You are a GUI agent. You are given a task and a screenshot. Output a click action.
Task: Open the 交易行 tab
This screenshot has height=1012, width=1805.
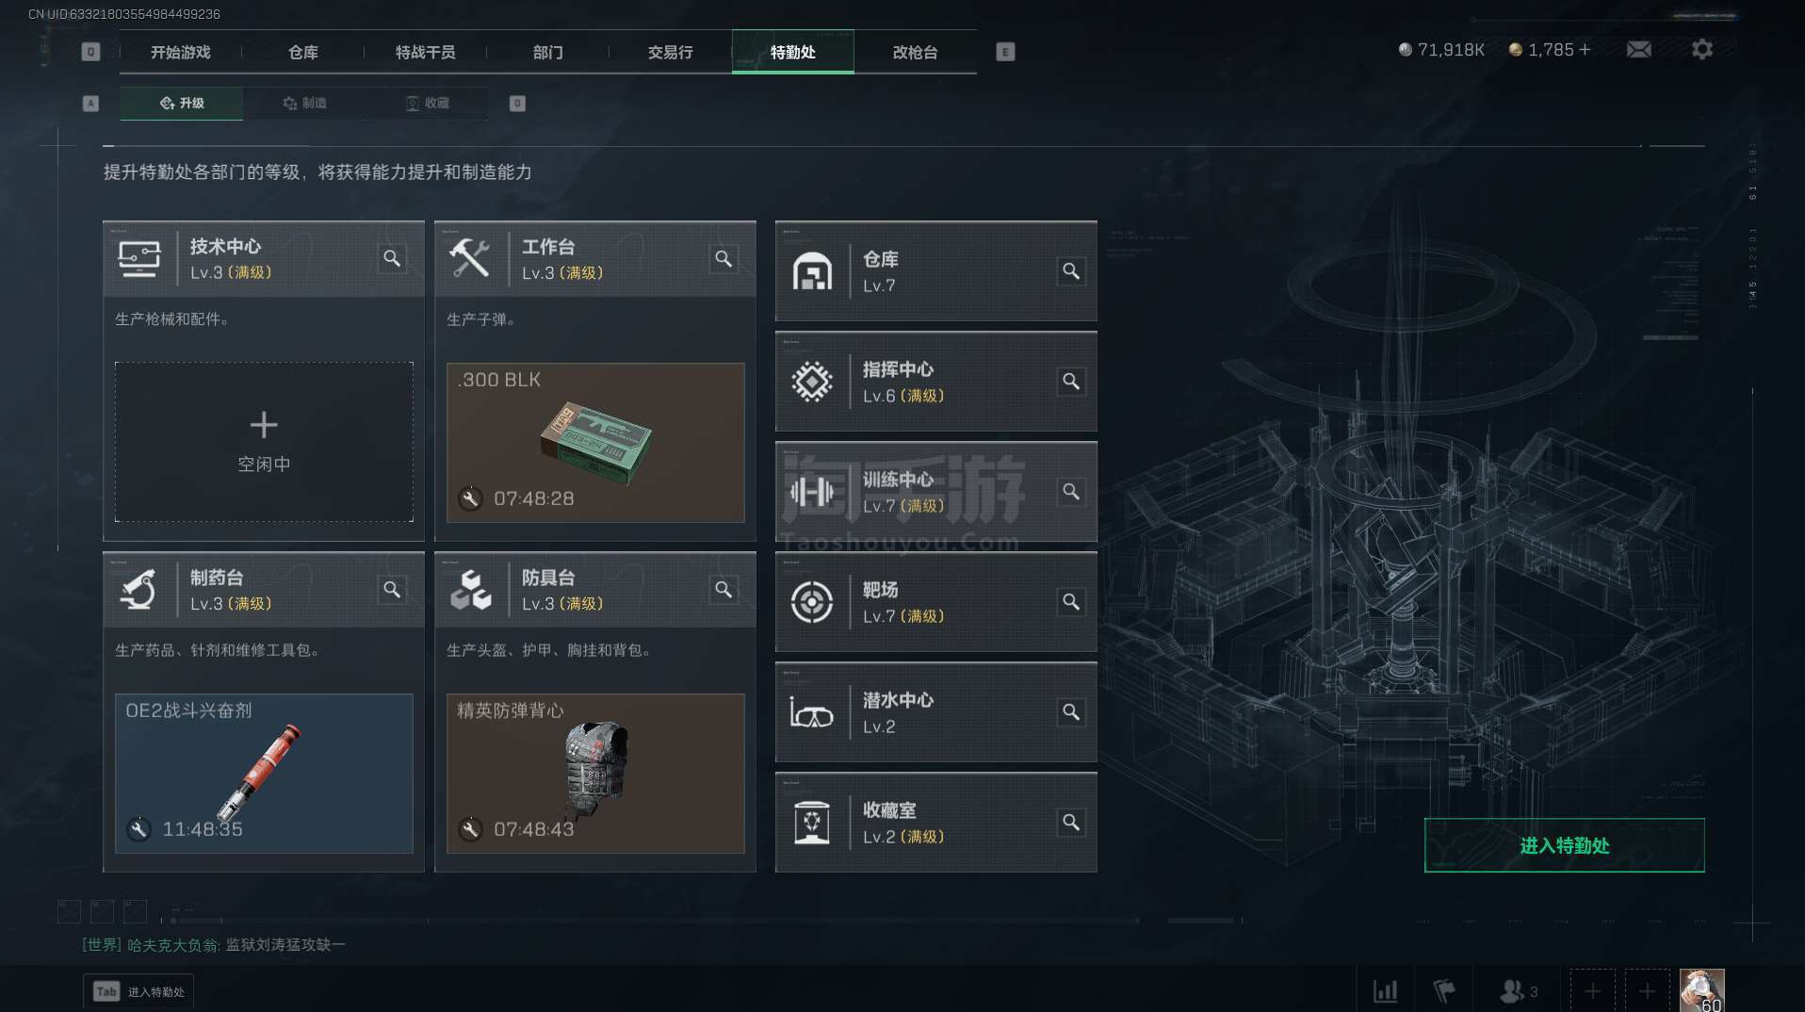point(670,52)
